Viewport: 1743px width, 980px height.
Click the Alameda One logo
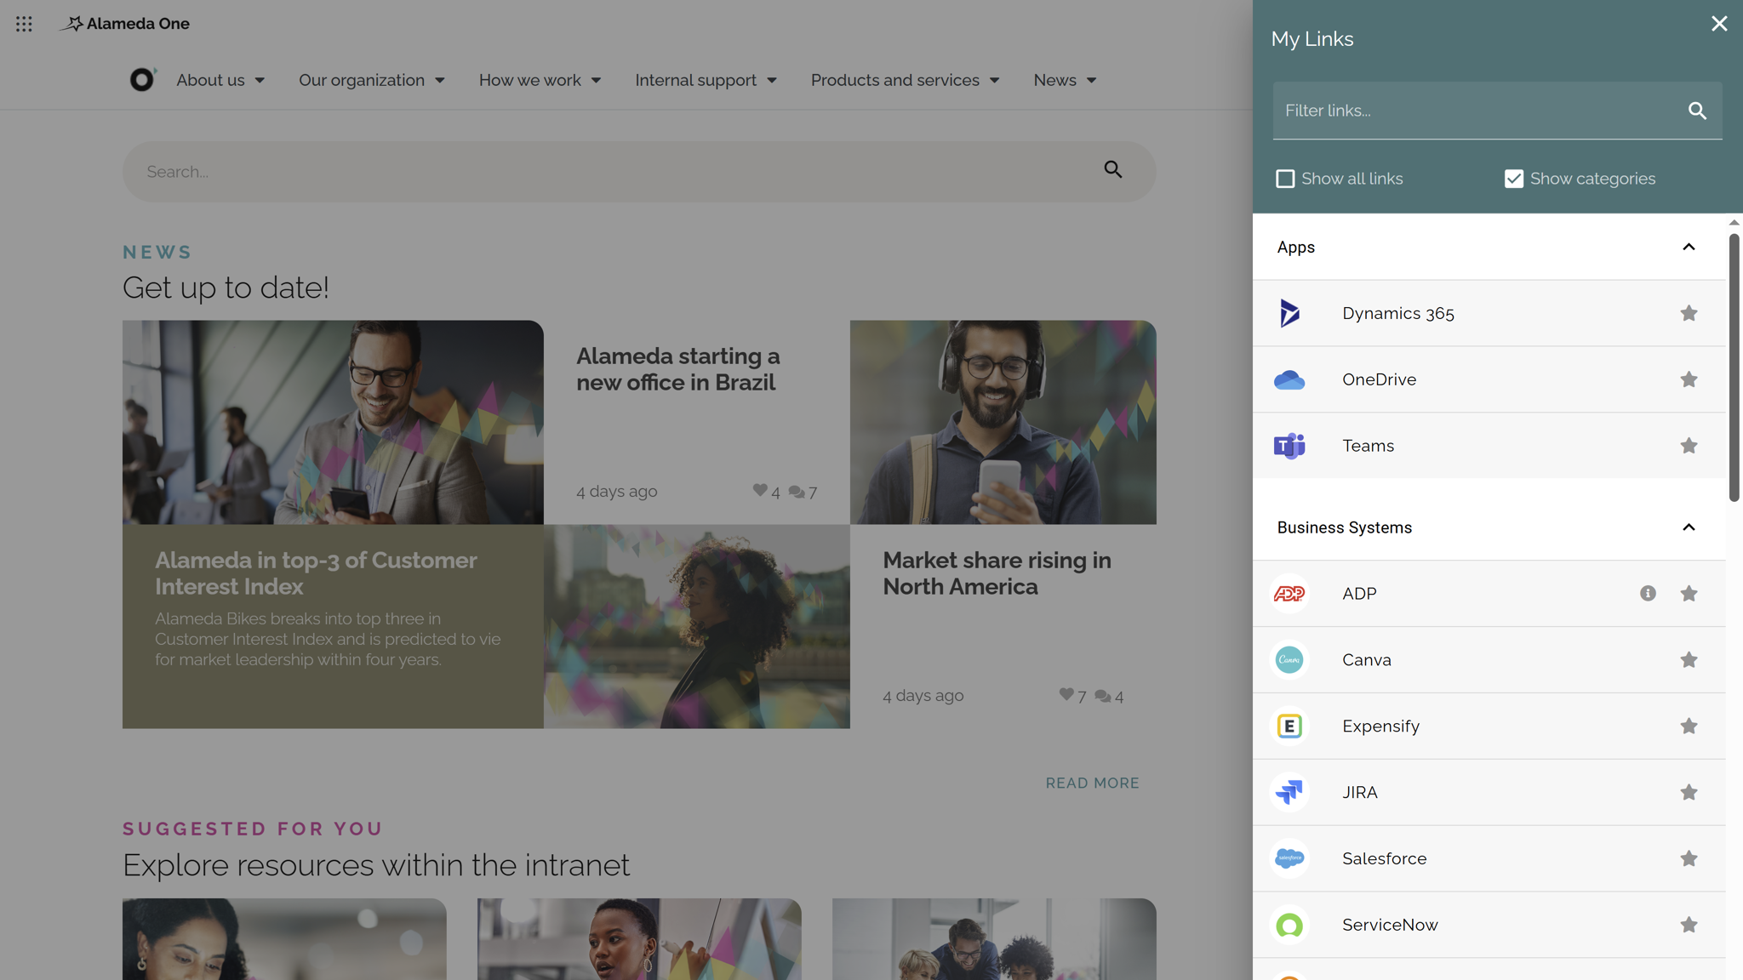click(x=125, y=24)
